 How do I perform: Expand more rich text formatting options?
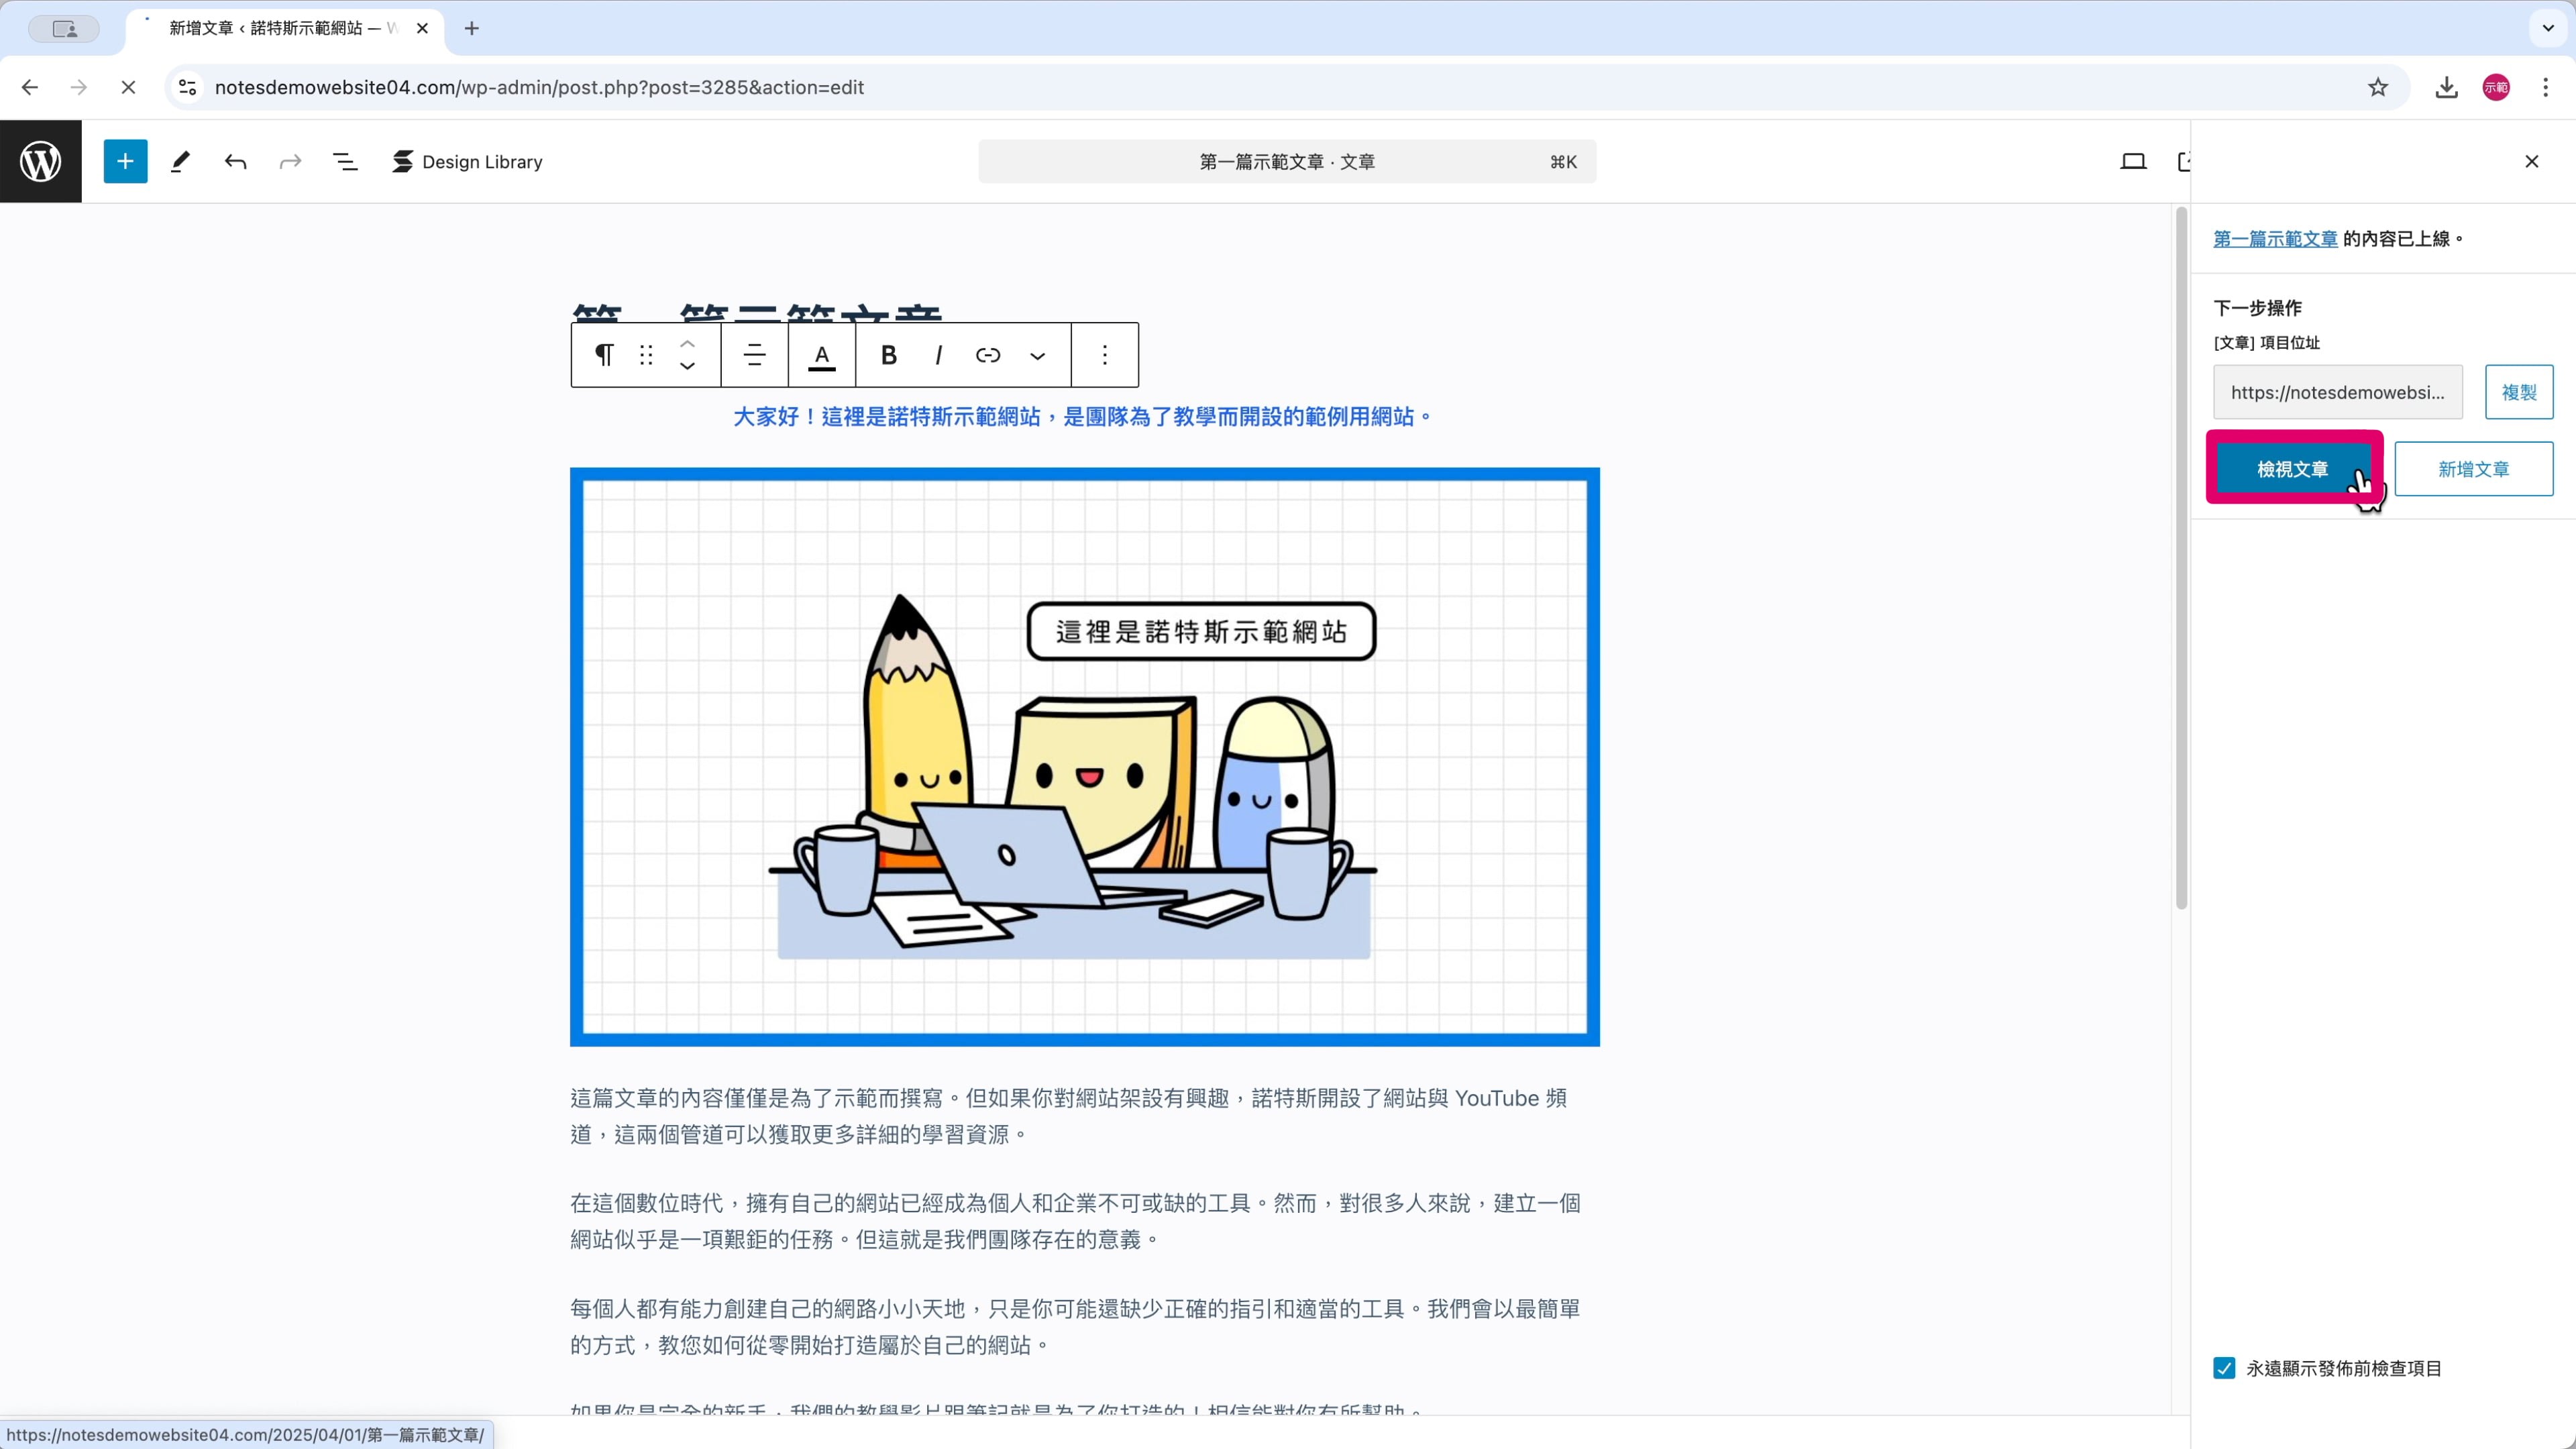(1038, 355)
